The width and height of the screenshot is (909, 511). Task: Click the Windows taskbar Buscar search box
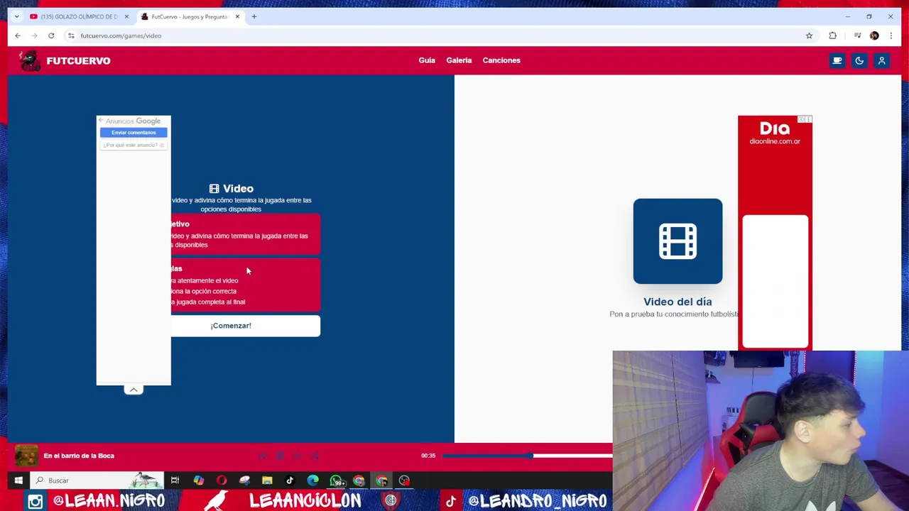(97, 480)
